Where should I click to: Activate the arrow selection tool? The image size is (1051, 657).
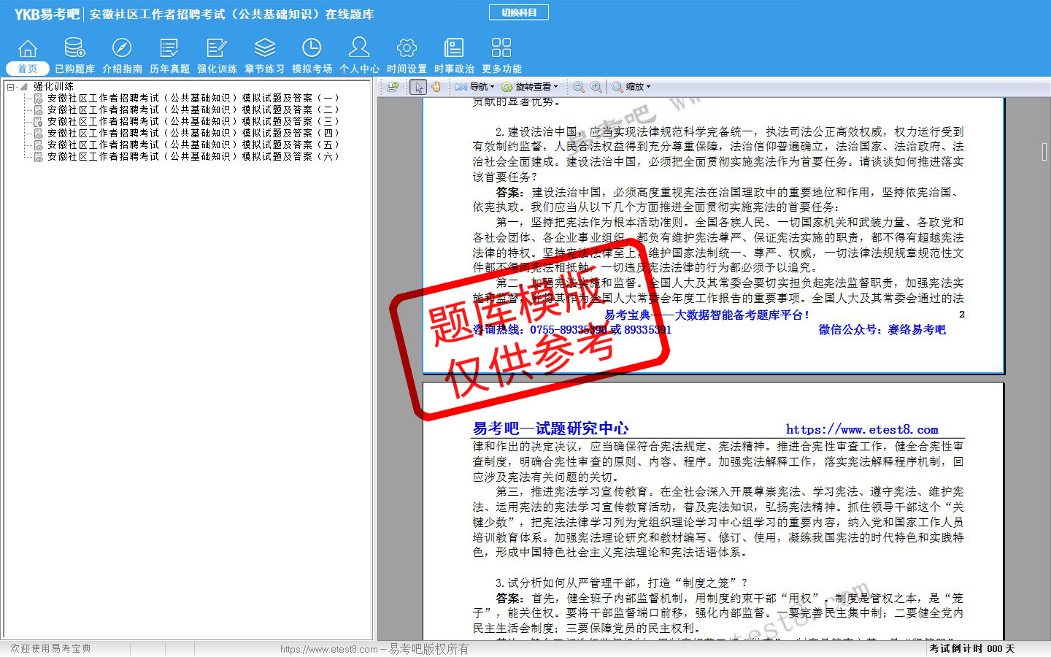[418, 87]
